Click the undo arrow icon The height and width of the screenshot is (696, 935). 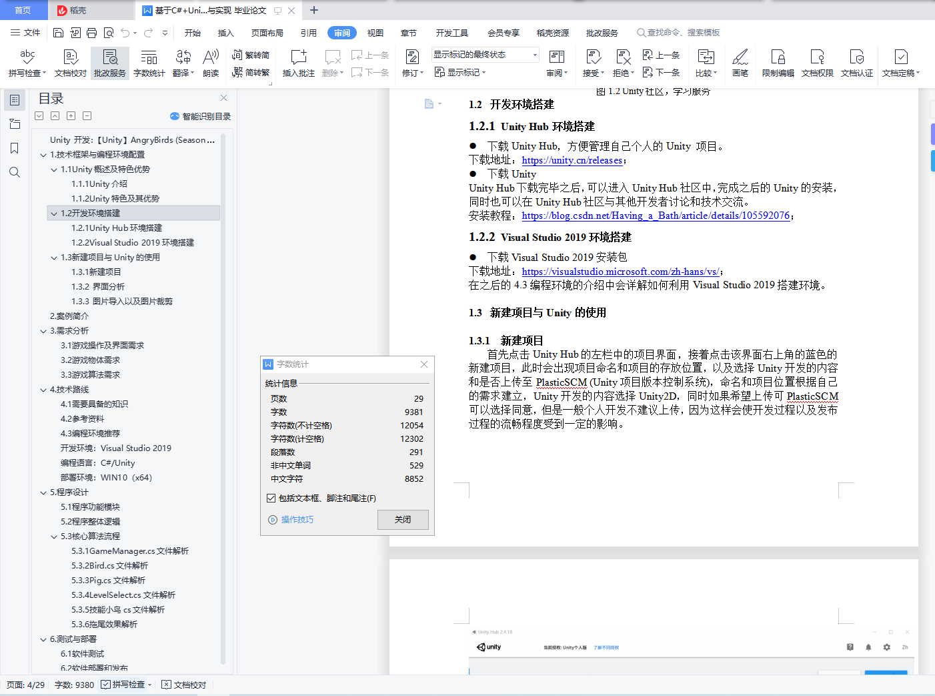[125, 33]
